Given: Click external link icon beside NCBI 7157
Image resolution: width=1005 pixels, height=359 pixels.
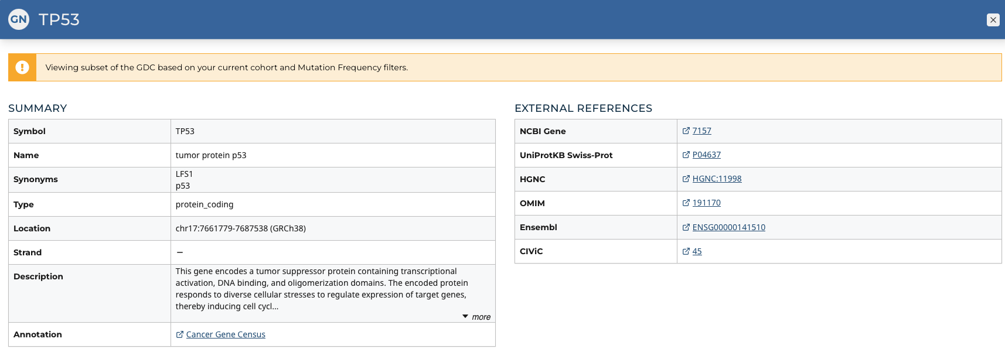Looking at the screenshot, I should (x=686, y=131).
